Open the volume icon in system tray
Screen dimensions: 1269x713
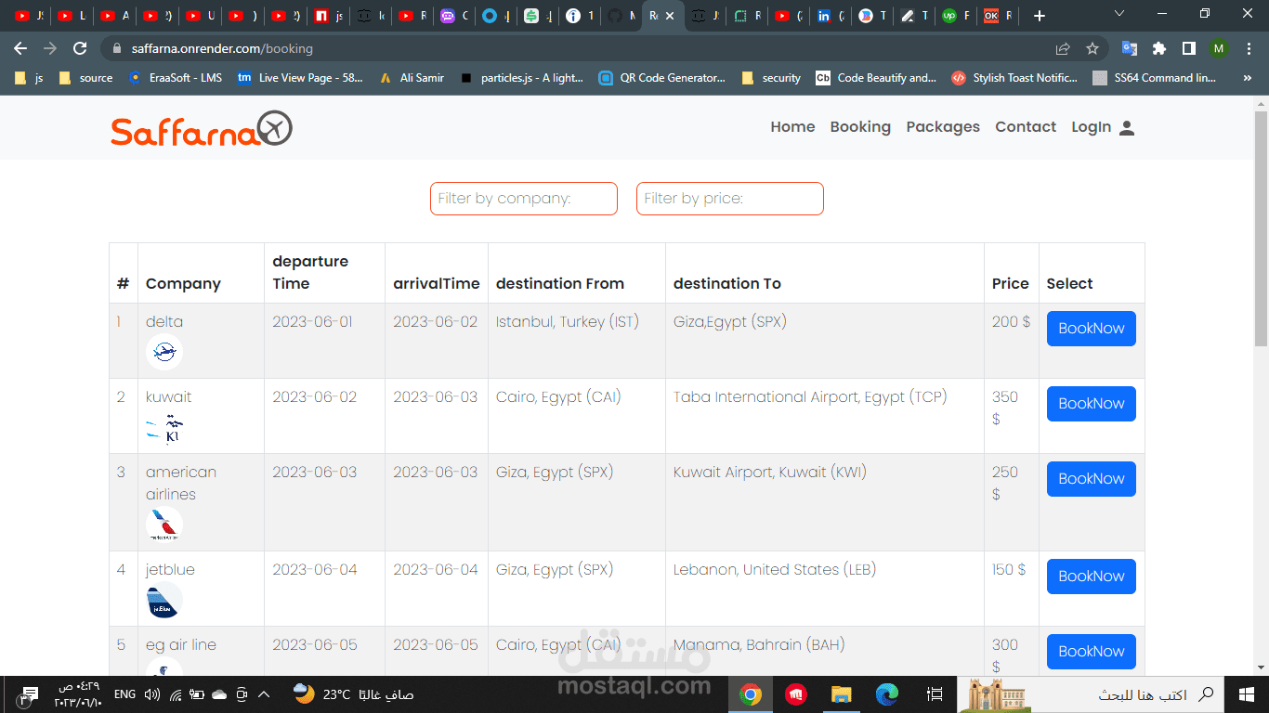(x=152, y=694)
